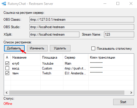Click the left arrow of horizontal scrollbar
The height and width of the screenshot is (108, 137).
[x=7, y=92]
